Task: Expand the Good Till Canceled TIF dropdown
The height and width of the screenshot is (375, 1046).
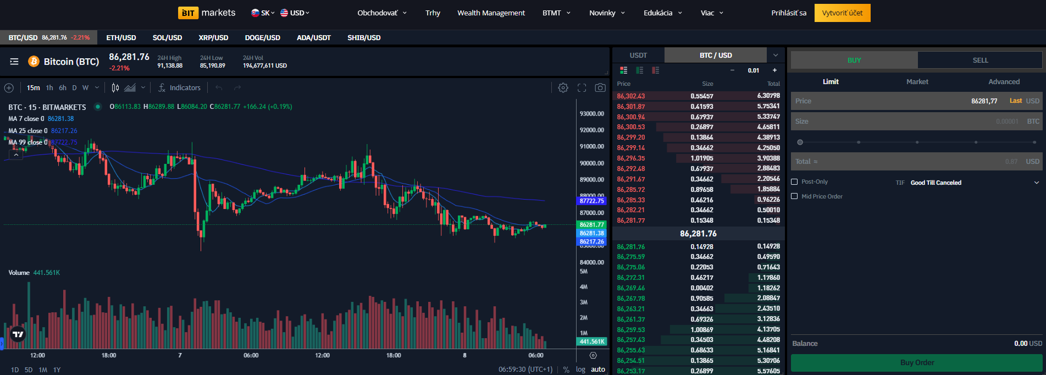Action: coord(1036,183)
